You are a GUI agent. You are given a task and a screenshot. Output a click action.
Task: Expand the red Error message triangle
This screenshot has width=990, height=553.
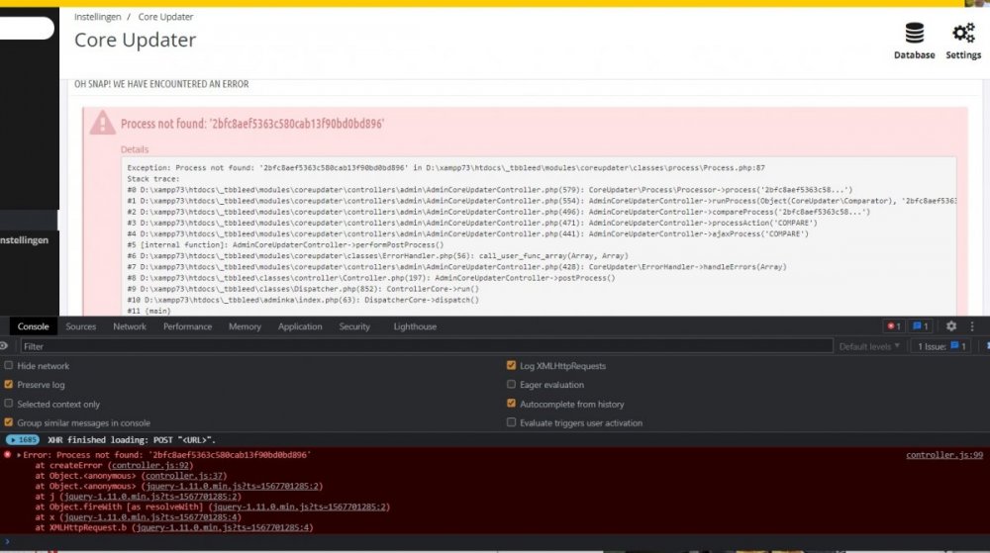(x=19, y=455)
